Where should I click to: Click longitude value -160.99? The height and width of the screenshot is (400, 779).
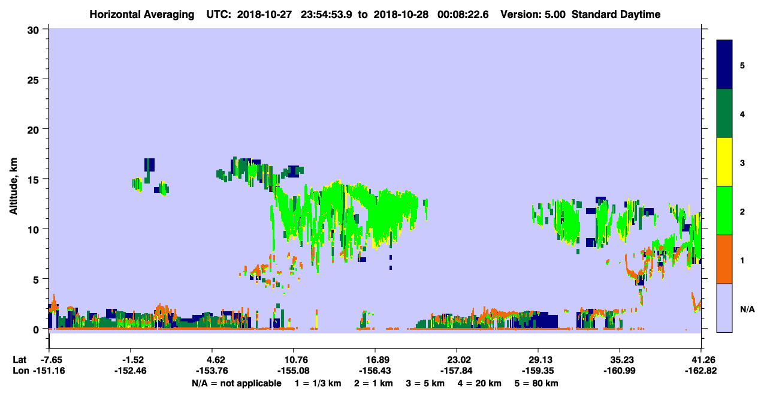[x=620, y=371]
